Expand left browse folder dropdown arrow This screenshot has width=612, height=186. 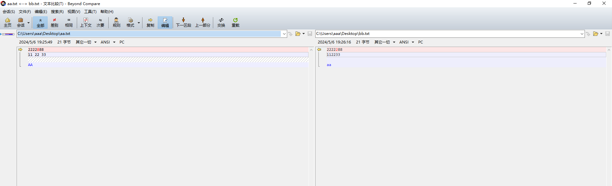coord(303,34)
